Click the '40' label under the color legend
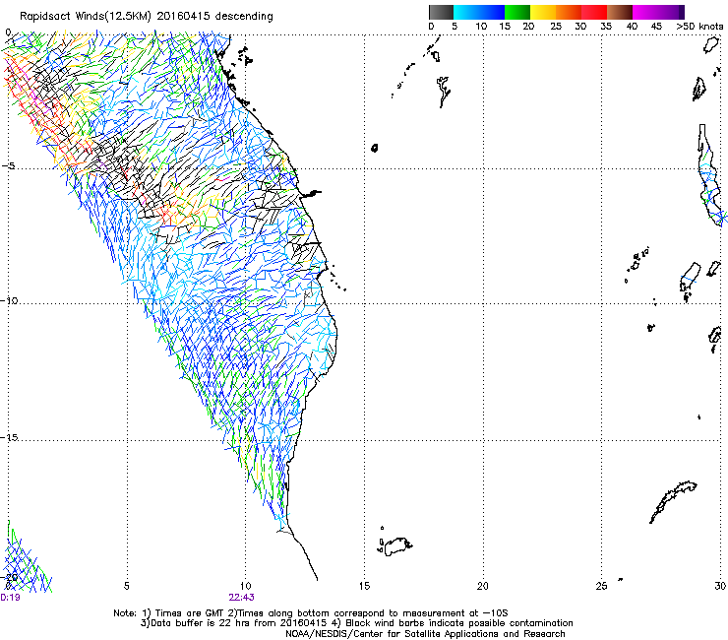728x640 pixels. pyautogui.click(x=632, y=26)
